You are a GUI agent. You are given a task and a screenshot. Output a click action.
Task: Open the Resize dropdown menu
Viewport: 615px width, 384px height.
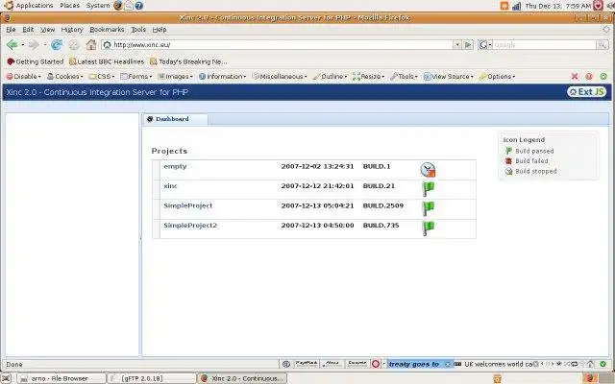[368, 77]
